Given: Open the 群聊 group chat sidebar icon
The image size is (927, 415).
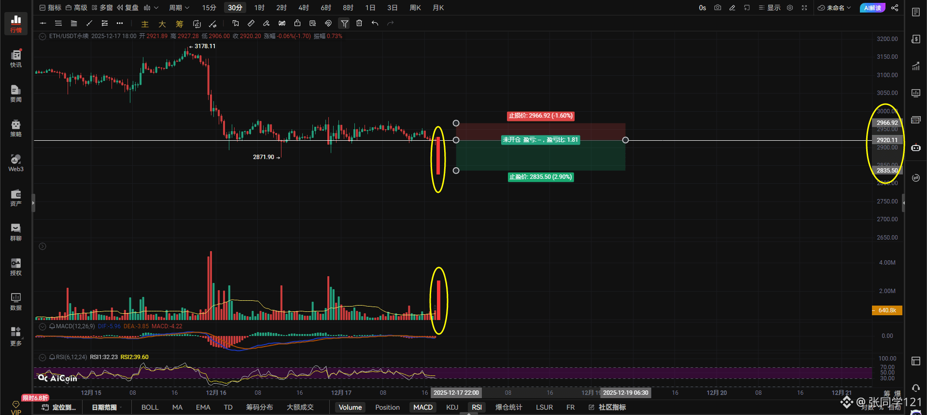Looking at the screenshot, I should click(16, 232).
